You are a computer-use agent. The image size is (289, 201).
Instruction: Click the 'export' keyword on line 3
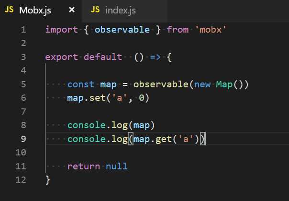point(62,57)
